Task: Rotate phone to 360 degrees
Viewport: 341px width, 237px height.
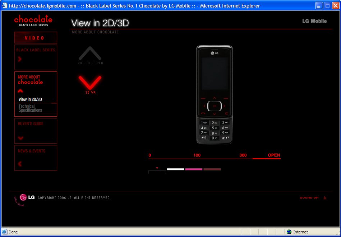Action: (243, 155)
